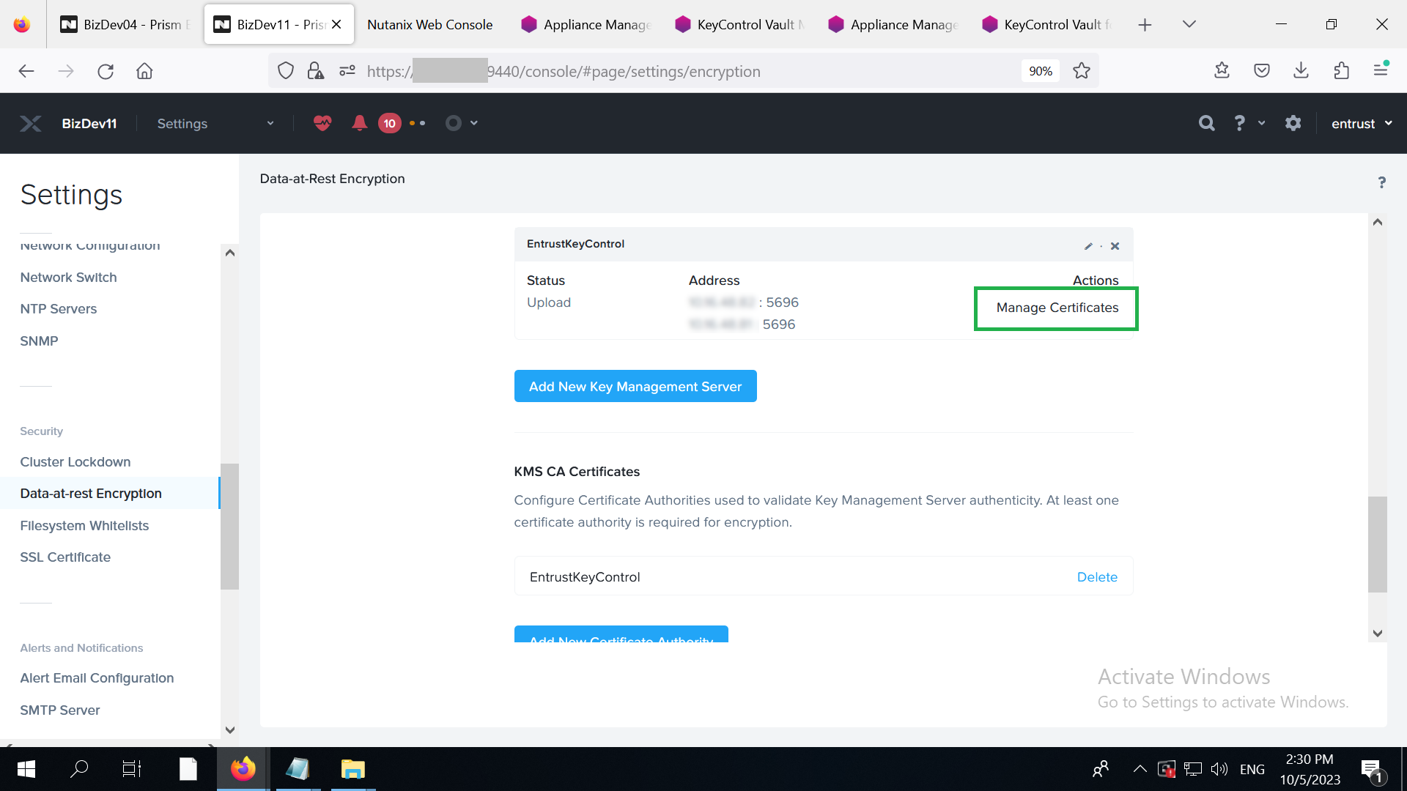1407x791 pixels.
Task: List all tabs dropdown arrow
Action: click(1189, 24)
